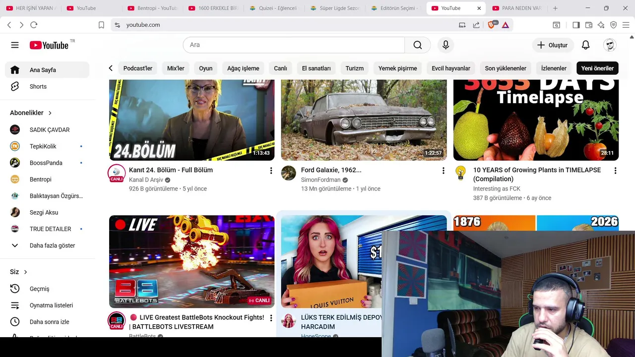
Task: Select the Son yüklenenler filter chip
Action: click(x=505, y=68)
